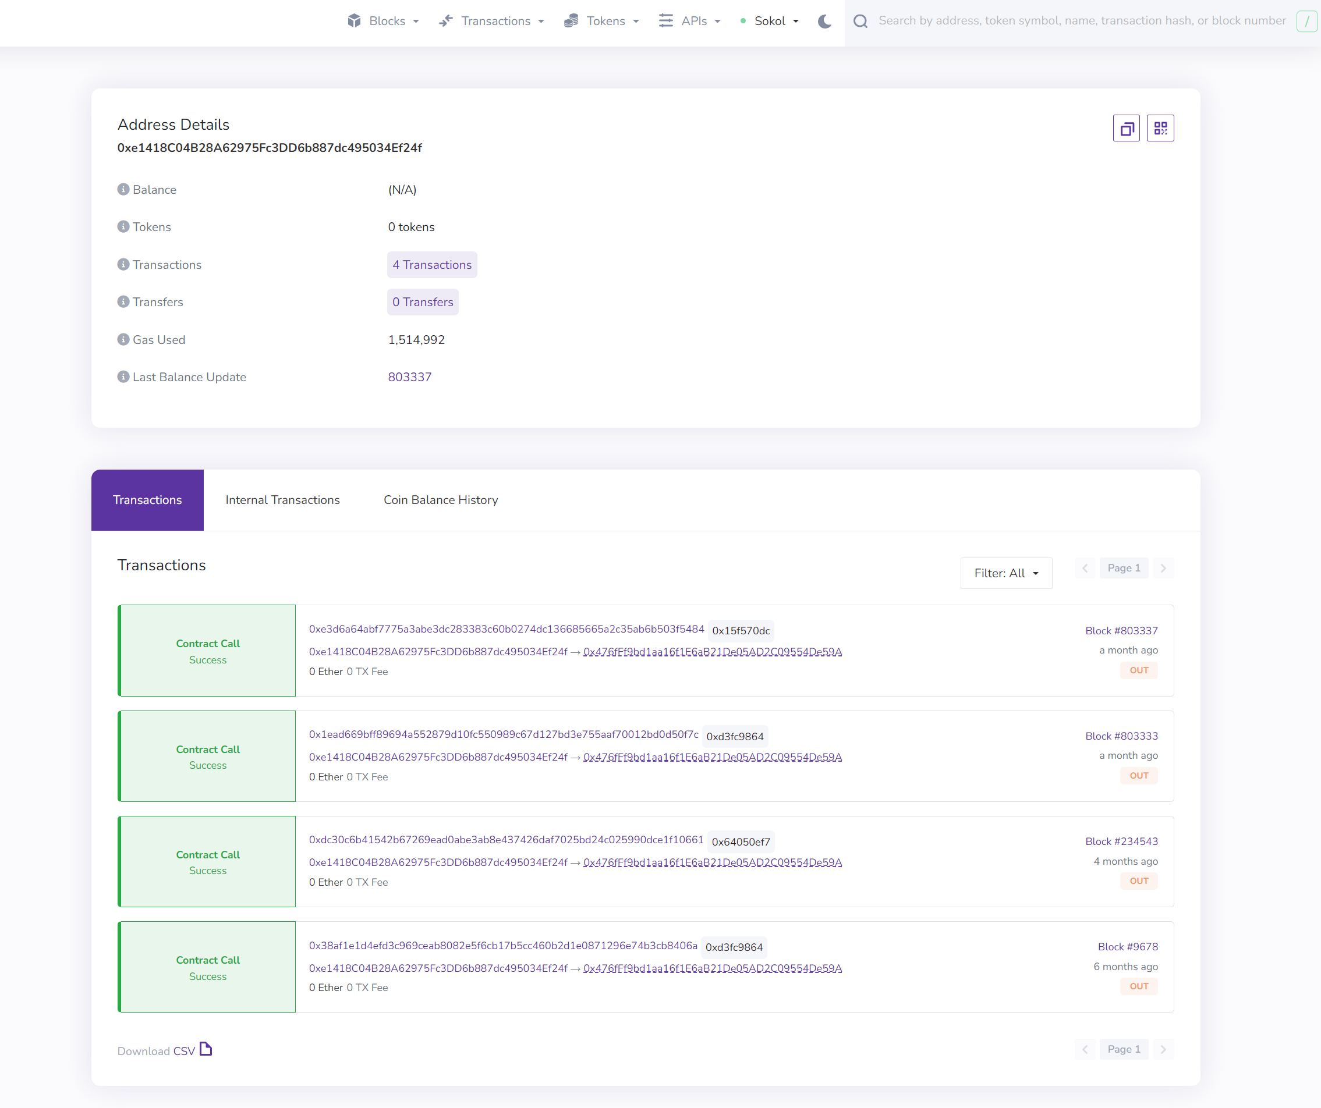1321x1108 pixels.
Task: Click the OUT badge in Block #234543 row
Action: [1139, 881]
